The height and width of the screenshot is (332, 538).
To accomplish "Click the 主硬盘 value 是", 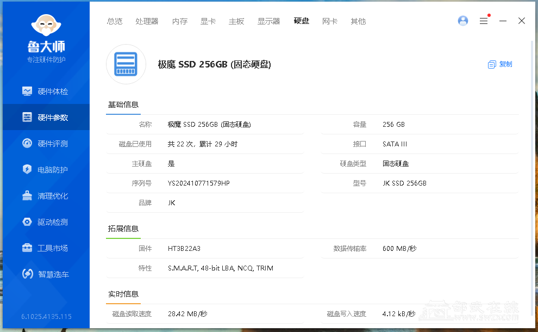I will (x=171, y=164).
